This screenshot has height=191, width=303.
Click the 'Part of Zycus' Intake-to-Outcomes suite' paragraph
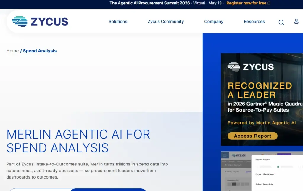pyautogui.click(x=87, y=171)
